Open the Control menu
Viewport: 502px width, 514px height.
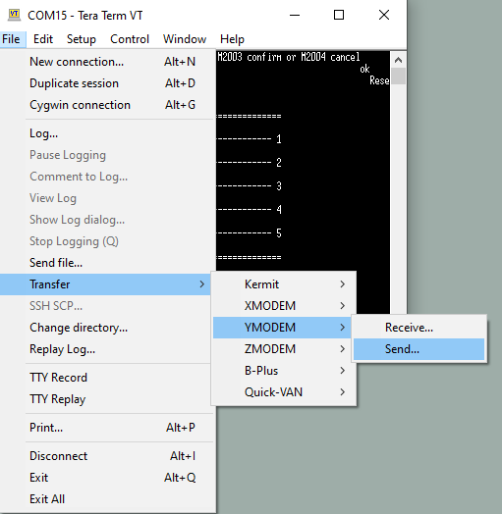(130, 39)
